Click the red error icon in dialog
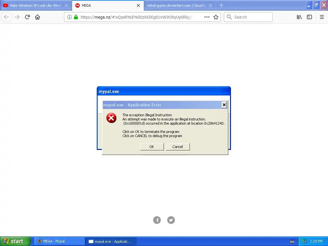328x246 pixels. pos(111,118)
